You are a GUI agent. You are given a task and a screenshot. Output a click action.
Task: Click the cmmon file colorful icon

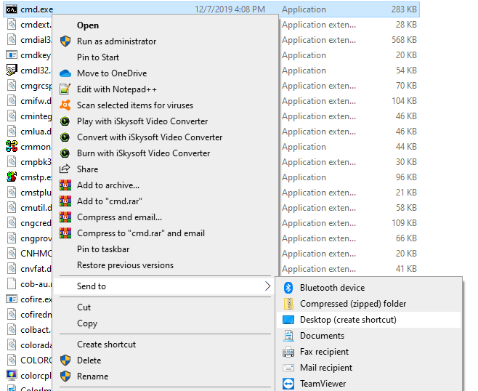coord(12,147)
